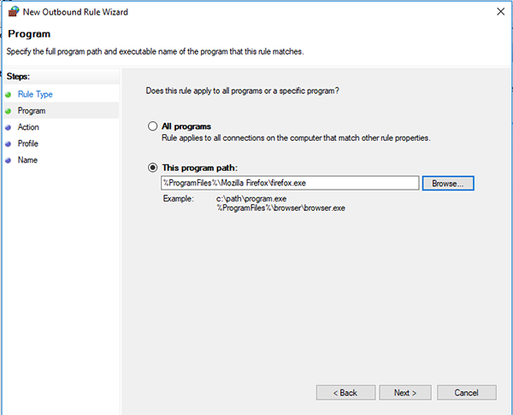Image resolution: width=513 pixels, height=415 pixels.
Task: Click purple bullet beside Name step
Action: pyautogui.click(x=9, y=161)
